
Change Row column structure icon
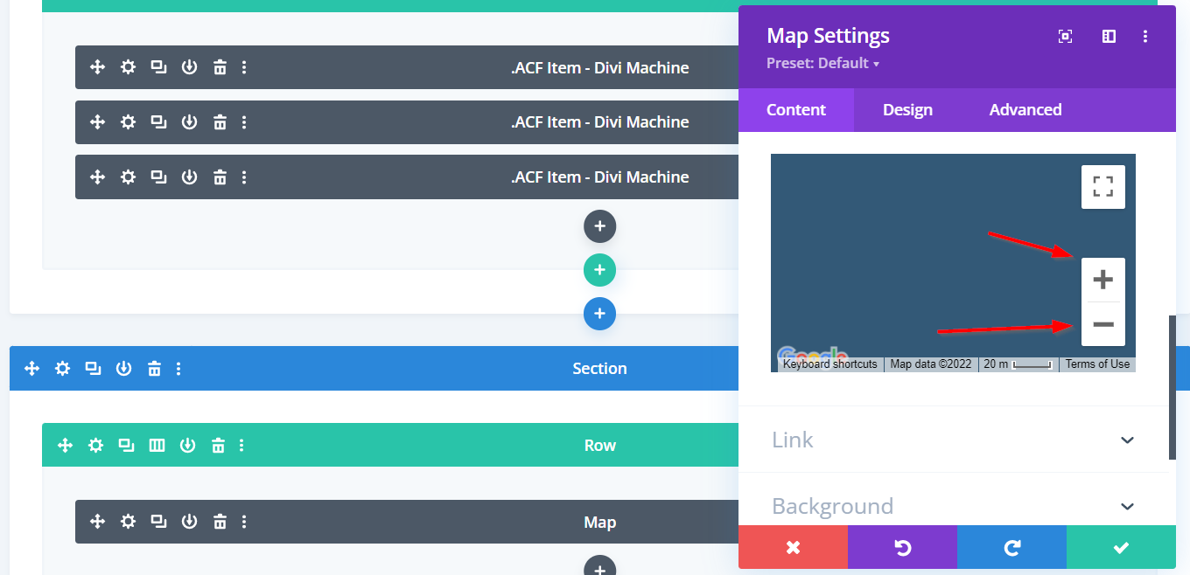[157, 446]
